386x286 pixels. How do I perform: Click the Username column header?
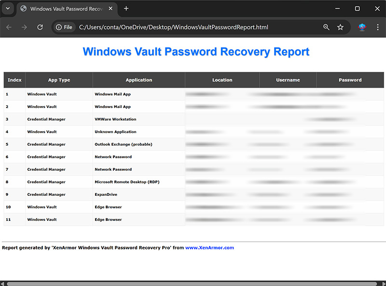coord(288,80)
